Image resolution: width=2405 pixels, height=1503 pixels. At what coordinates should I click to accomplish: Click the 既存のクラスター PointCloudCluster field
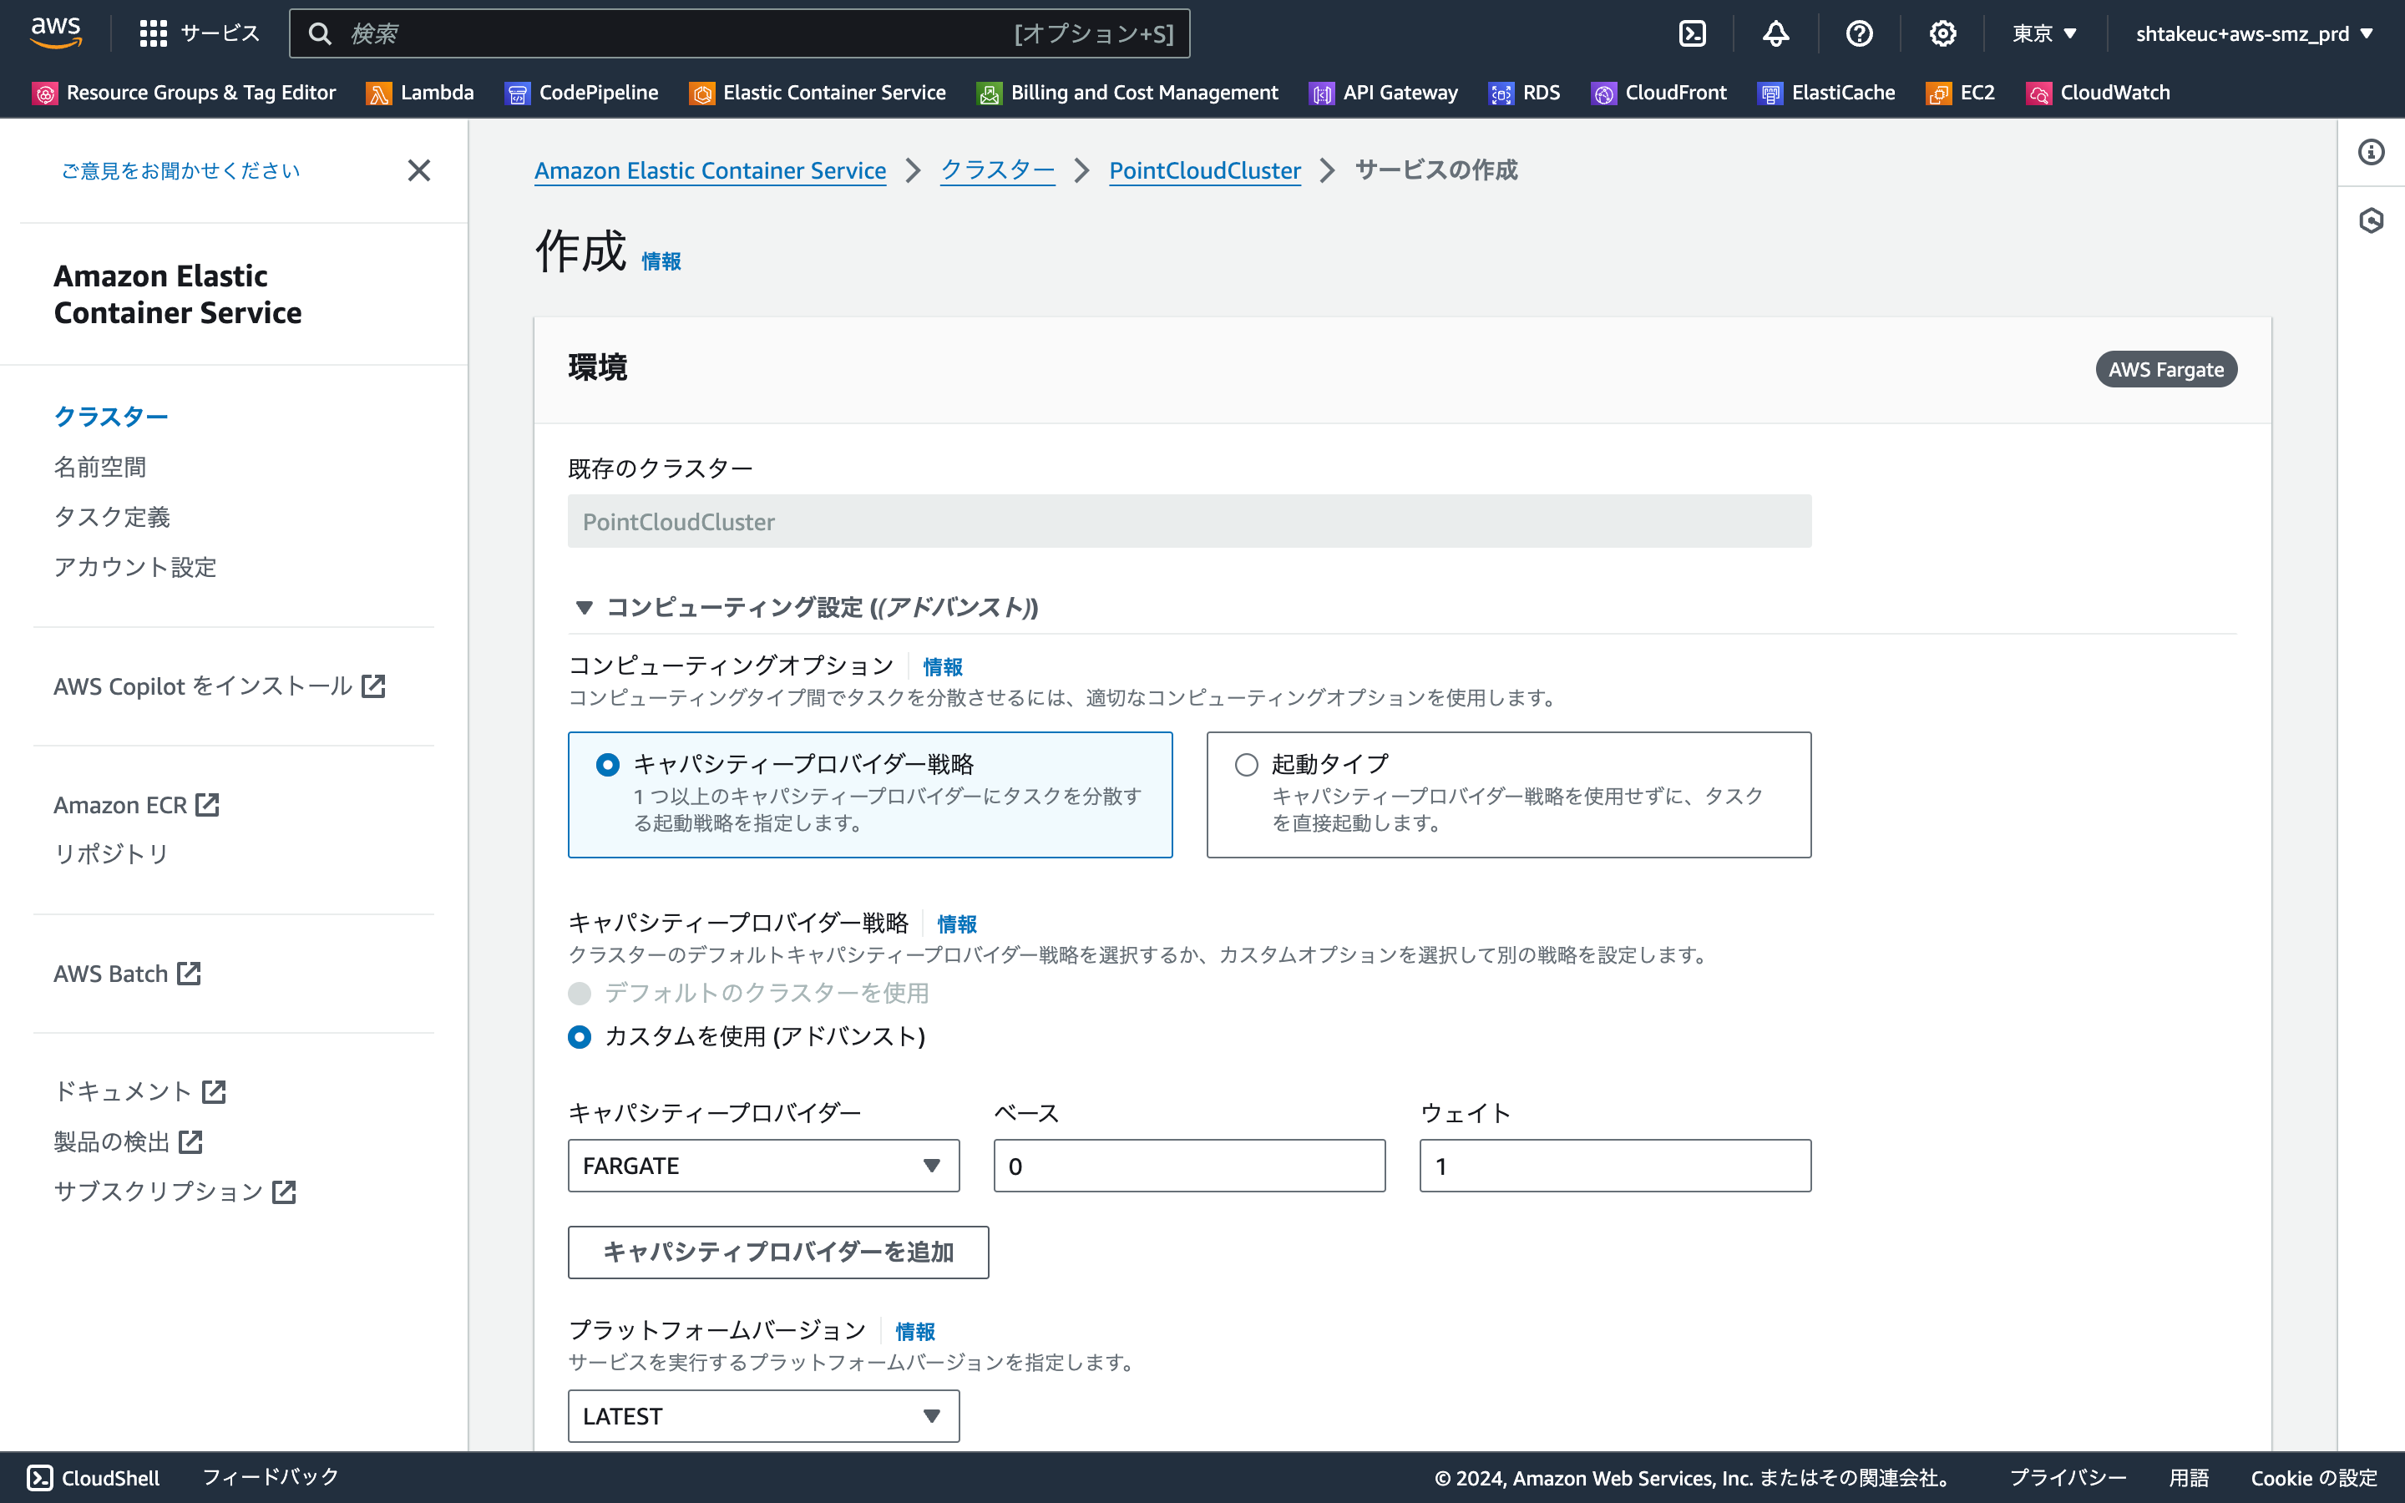[1188, 521]
